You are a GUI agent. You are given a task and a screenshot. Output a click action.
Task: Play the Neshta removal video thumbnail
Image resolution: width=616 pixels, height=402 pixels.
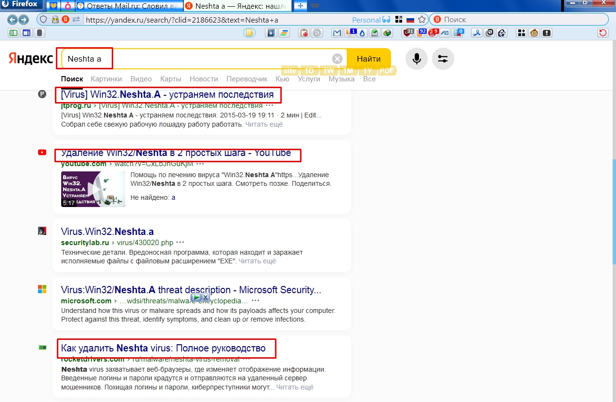[93, 189]
